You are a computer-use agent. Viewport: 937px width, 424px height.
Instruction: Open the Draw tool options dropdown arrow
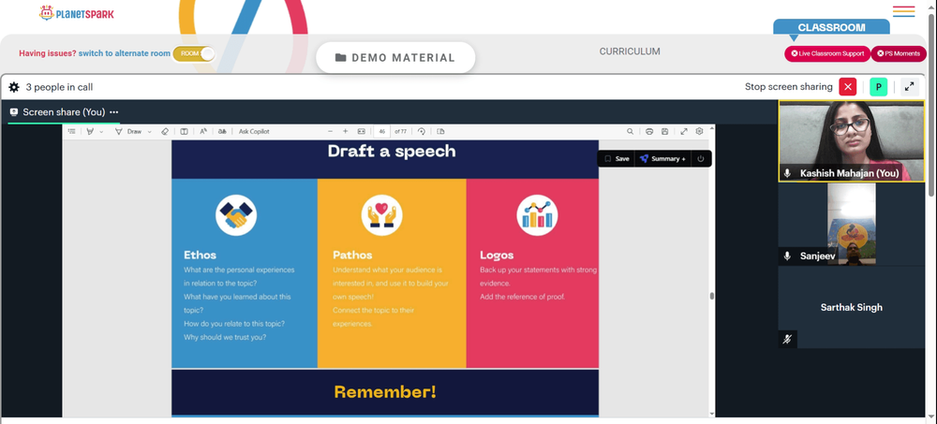(x=149, y=131)
